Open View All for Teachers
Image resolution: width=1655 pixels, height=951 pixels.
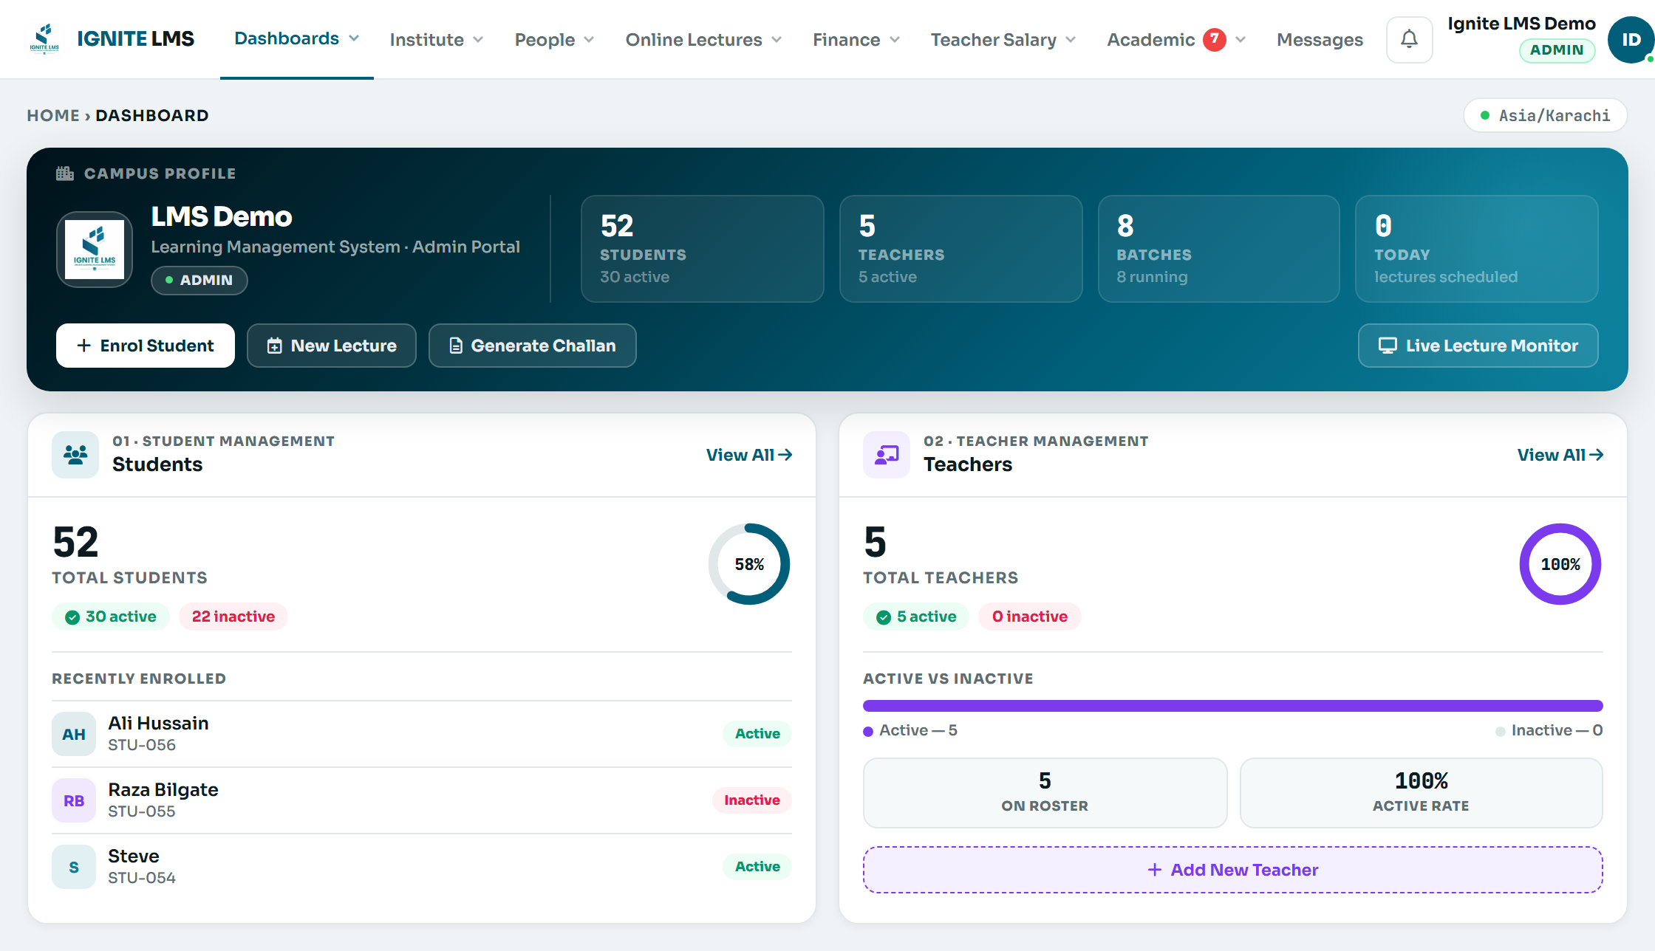[x=1560, y=455]
